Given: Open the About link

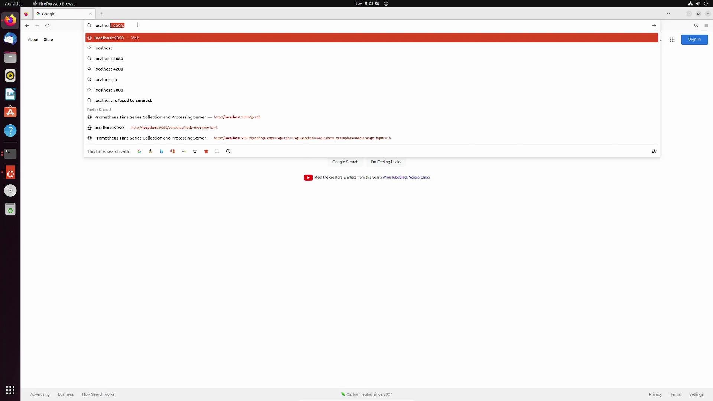Looking at the screenshot, I should click(x=33, y=40).
